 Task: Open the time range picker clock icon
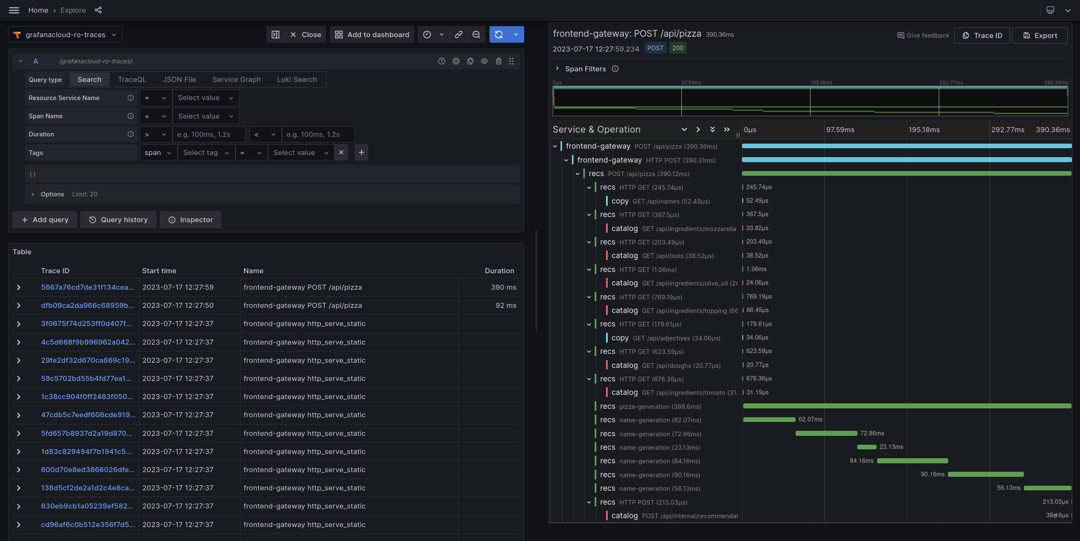(426, 34)
